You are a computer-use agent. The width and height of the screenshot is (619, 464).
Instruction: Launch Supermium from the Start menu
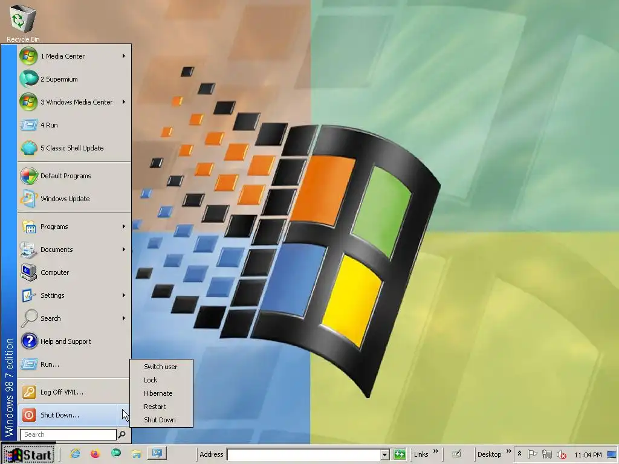click(x=74, y=79)
